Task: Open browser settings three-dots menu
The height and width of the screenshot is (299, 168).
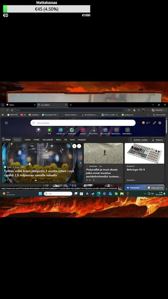Action: [x=148, y=110]
